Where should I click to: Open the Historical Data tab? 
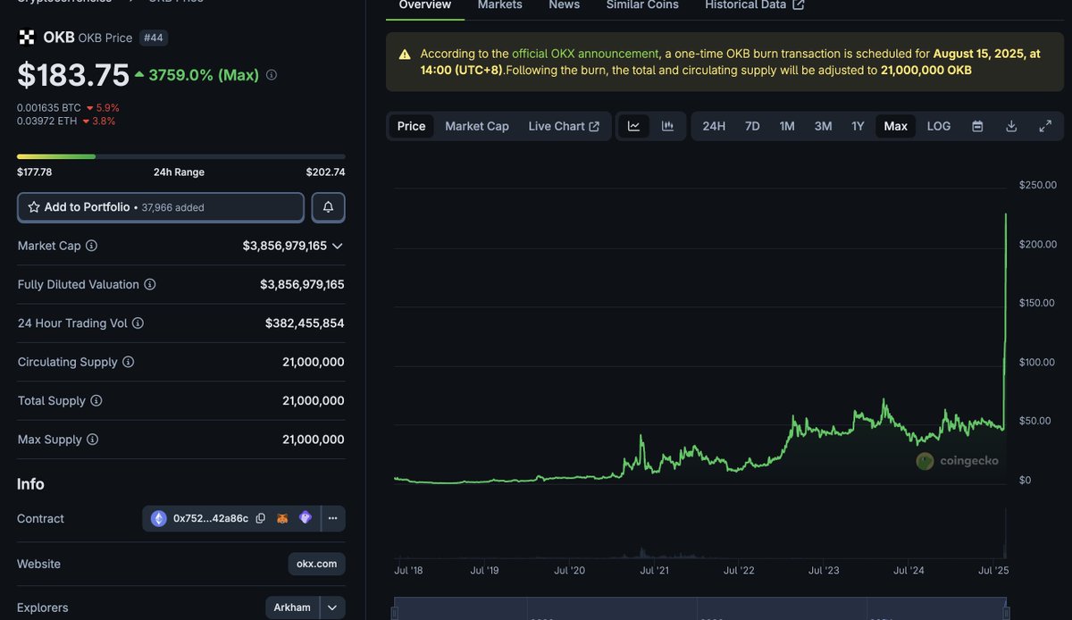[x=755, y=5]
